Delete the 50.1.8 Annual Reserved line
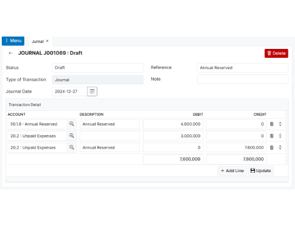 click(x=272, y=124)
